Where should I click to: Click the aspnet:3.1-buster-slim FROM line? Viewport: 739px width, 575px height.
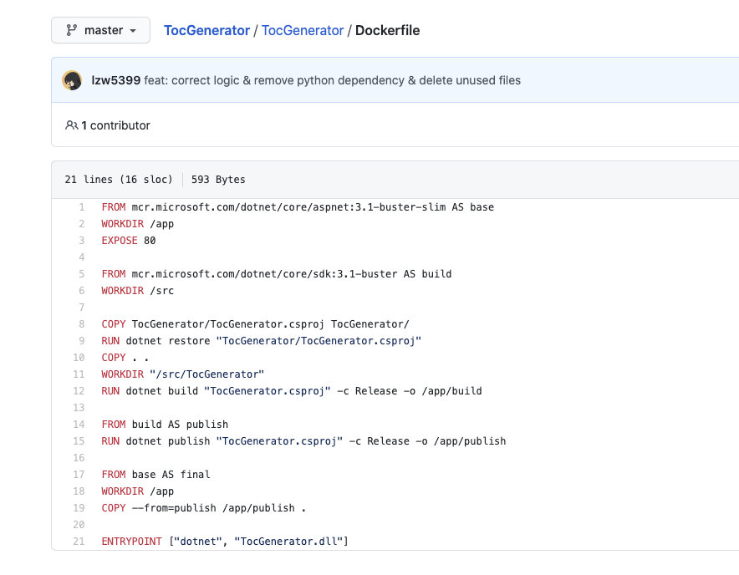coord(298,207)
